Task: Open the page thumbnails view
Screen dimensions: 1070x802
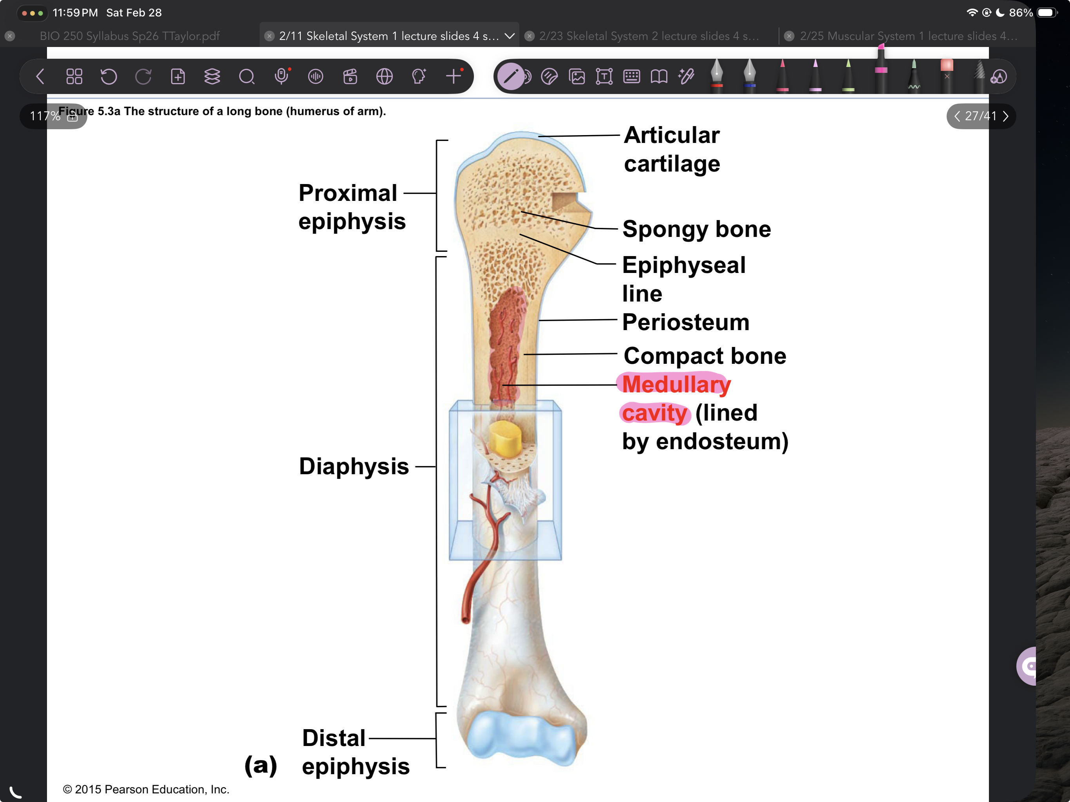Action: pos(74,76)
